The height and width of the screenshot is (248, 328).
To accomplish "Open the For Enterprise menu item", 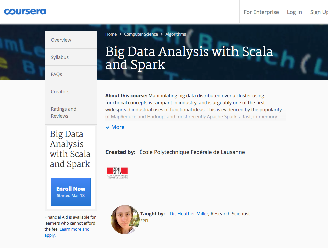I will pyautogui.click(x=261, y=12).
